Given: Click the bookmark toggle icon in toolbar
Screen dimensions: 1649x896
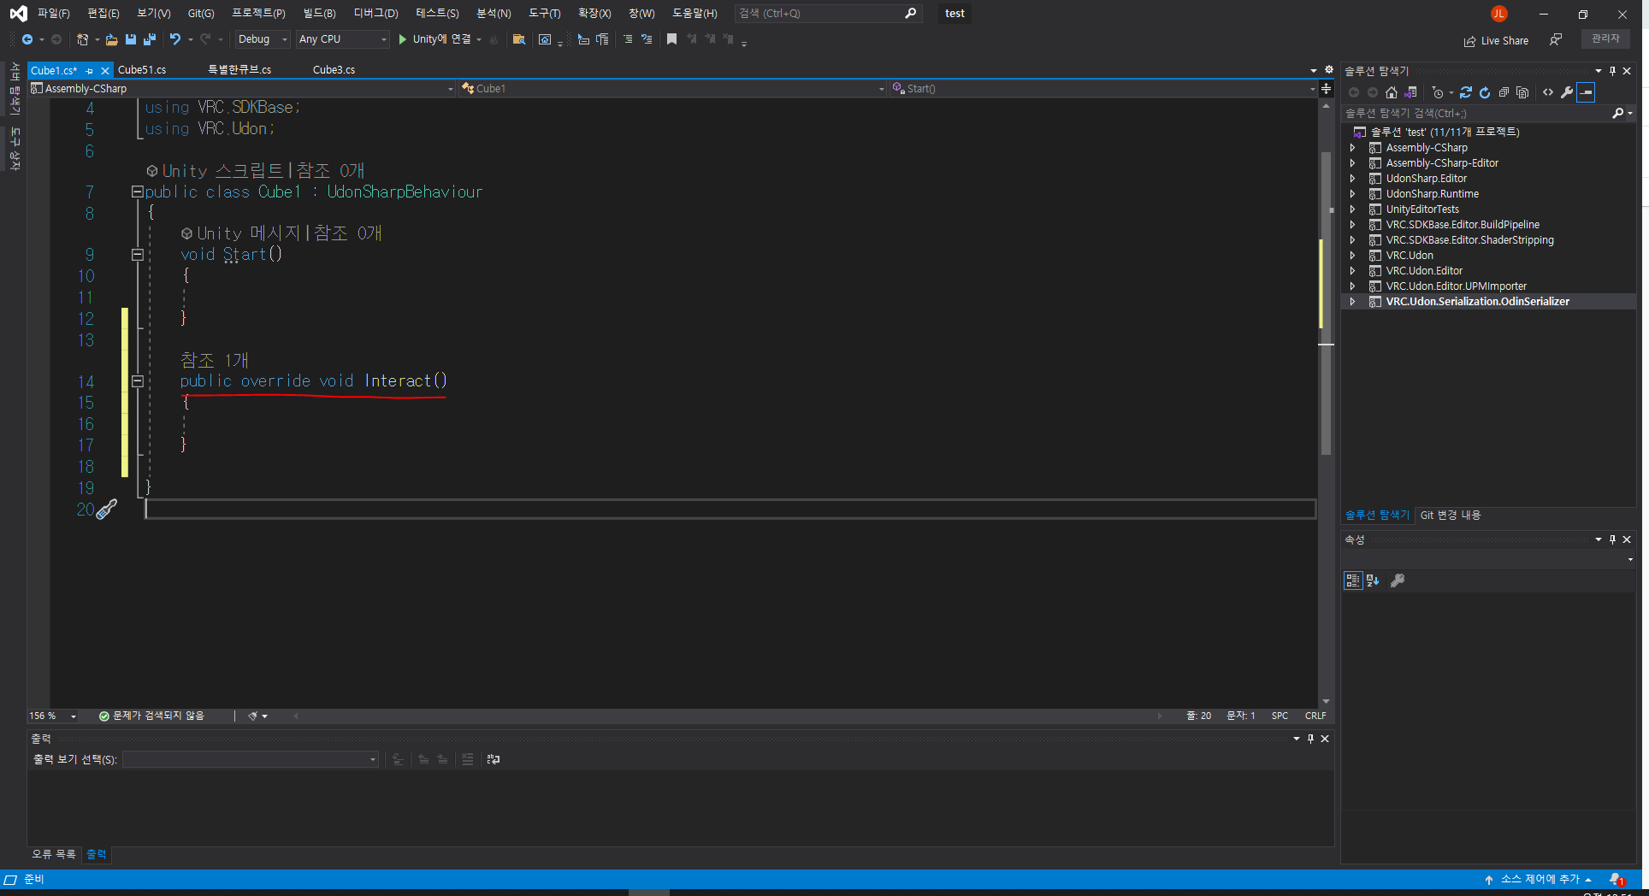Looking at the screenshot, I should [x=672, y=39].
